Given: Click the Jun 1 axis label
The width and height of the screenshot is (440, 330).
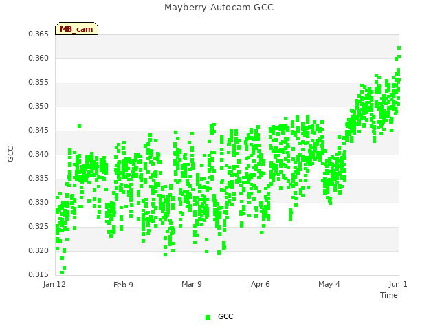Looking at the screenshot, I should pyautogui.click(x=398, y=284).
